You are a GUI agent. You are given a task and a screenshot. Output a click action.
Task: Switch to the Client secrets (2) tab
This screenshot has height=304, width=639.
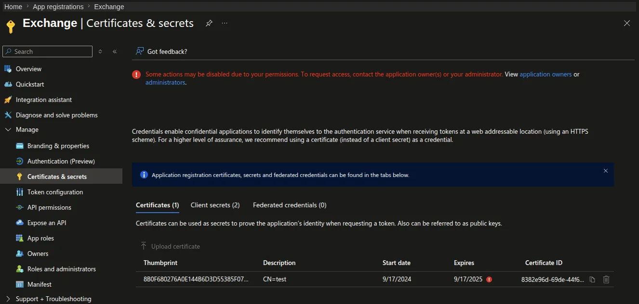(215, 205)
